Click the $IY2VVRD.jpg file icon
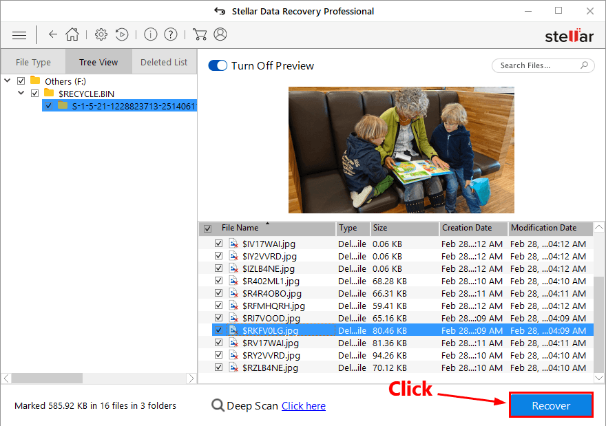This screenshot has height=426, width=606. [234, 256]
